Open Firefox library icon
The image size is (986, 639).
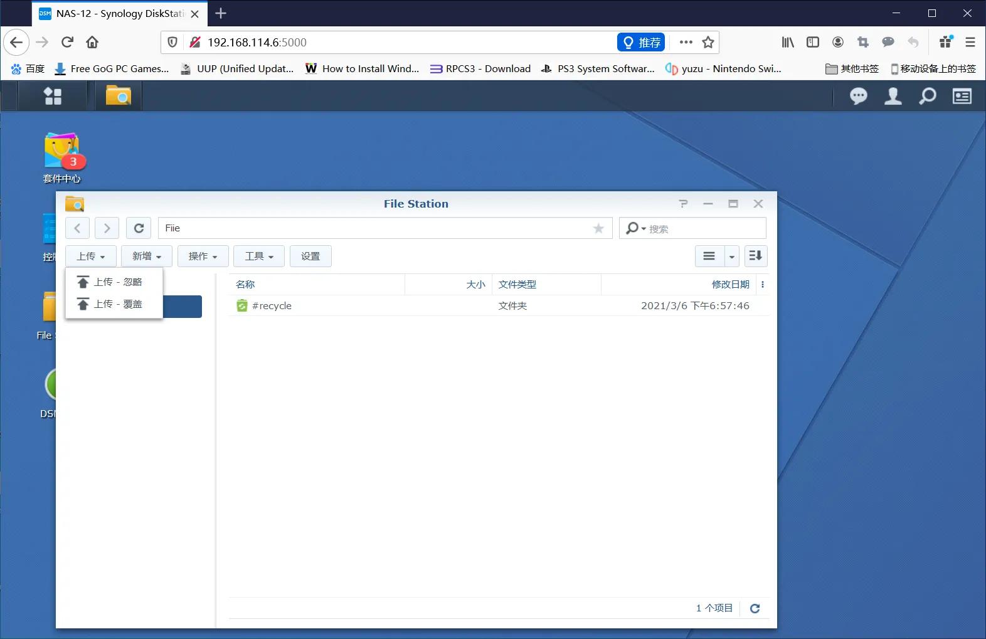click(788, 42)
